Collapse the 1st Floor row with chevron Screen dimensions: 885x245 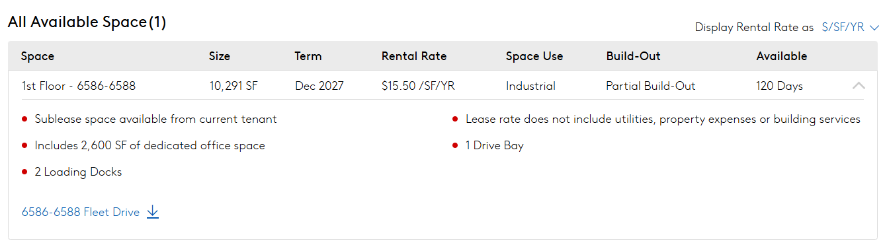859,85
